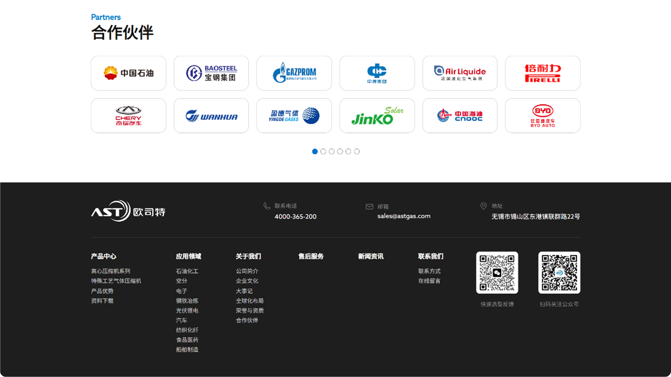Click the BAOSTEEL 宝钢集团 logo
The width and height of the screenshot is (671, 377).
(211, 73)
